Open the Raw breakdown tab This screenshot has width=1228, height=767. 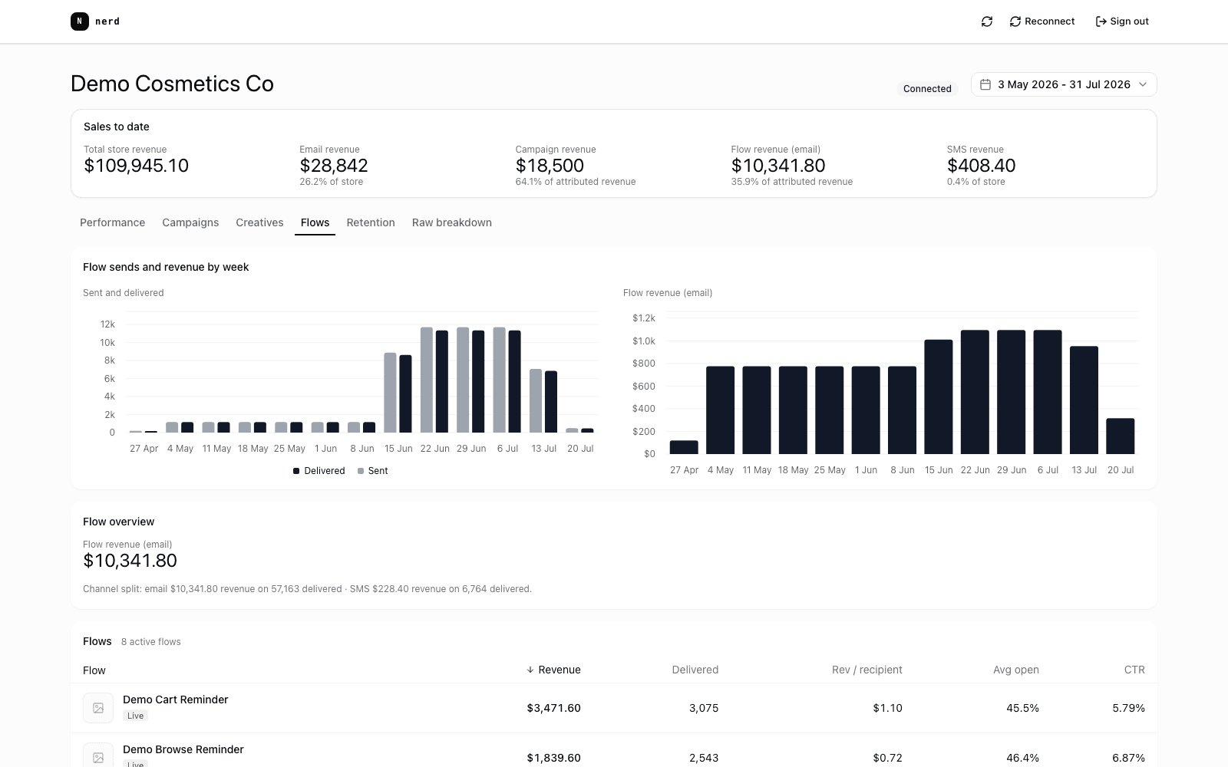(x=452, y=222)
